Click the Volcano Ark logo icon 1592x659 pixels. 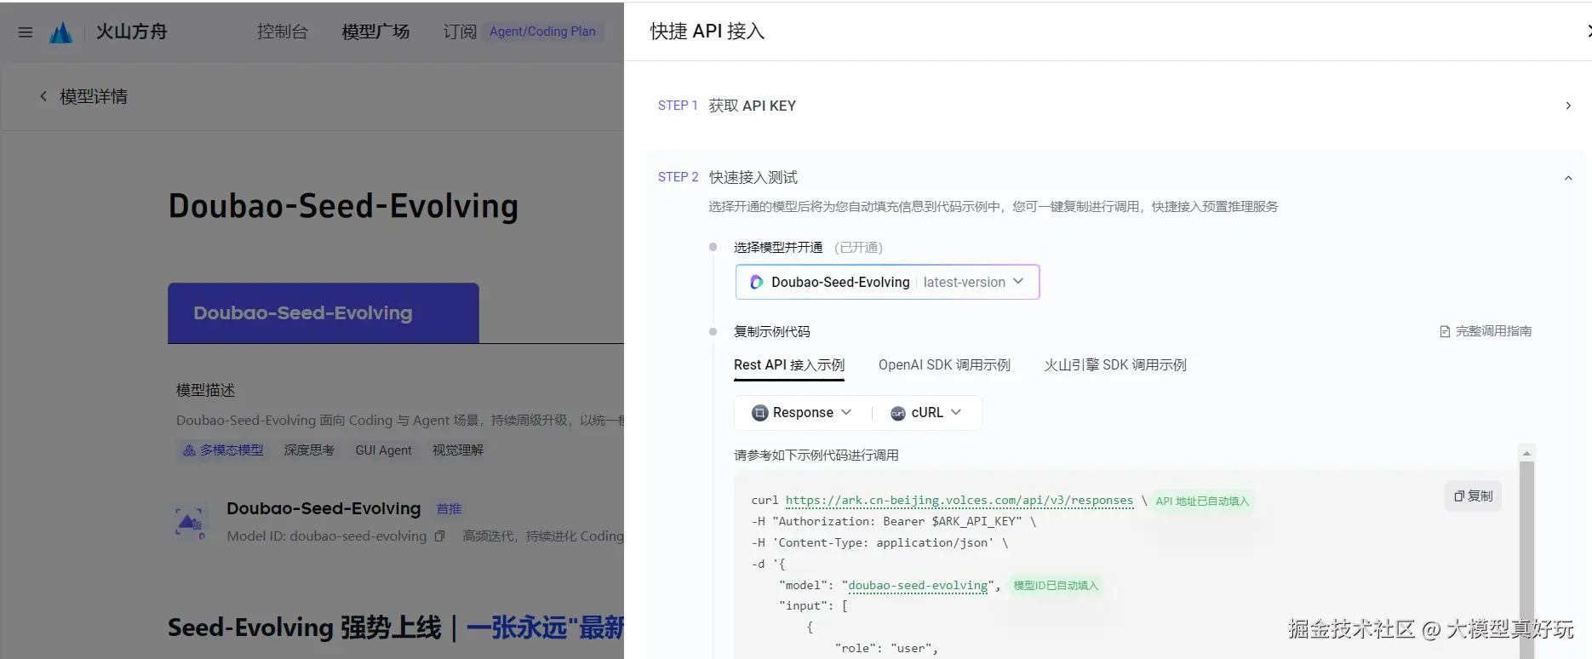61,32
